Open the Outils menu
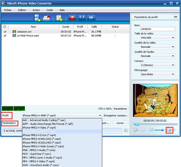Image resolution: width=181 pixels, height=167 pixels. [50, 10]
